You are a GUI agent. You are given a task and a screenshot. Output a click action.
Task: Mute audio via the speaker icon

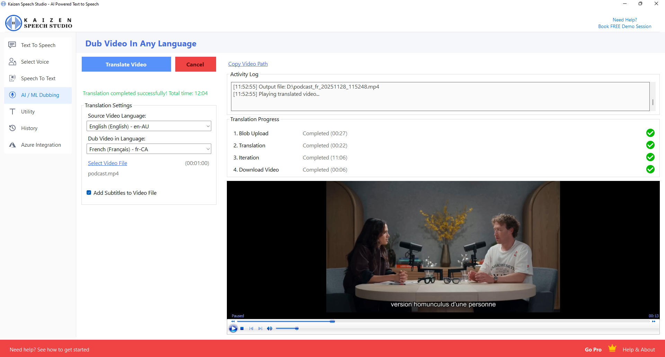(x=269, y=328)
